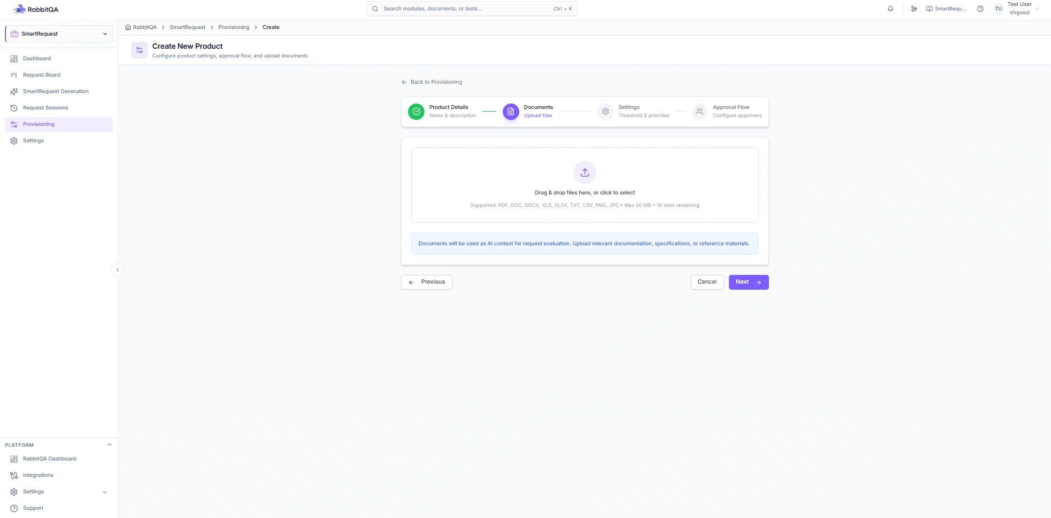Expand platform Settings chevron
1051x518 pixels.
tap(105, 492)
